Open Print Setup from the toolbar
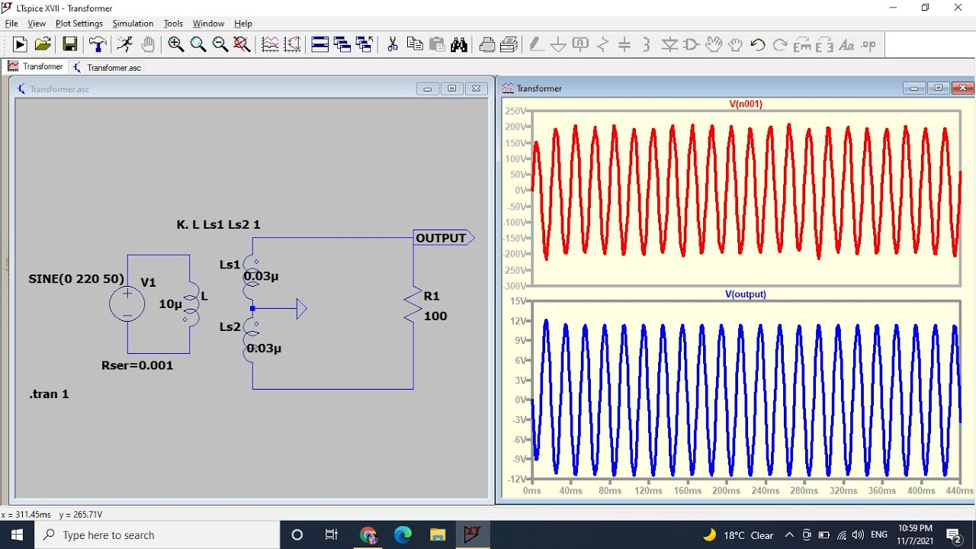The height and width of the screenshot is (549, 976). 487,44
